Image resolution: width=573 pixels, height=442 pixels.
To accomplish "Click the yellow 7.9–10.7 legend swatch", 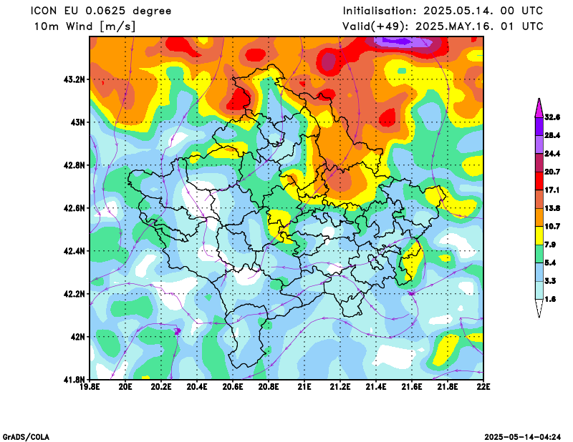I will coord(539,235).
